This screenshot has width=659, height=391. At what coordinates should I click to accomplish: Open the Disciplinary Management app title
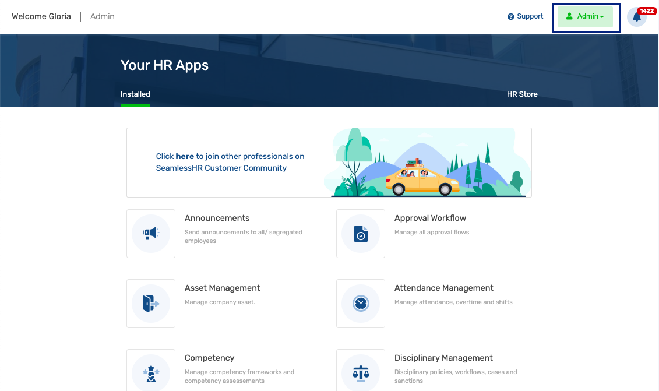[443, 358]
